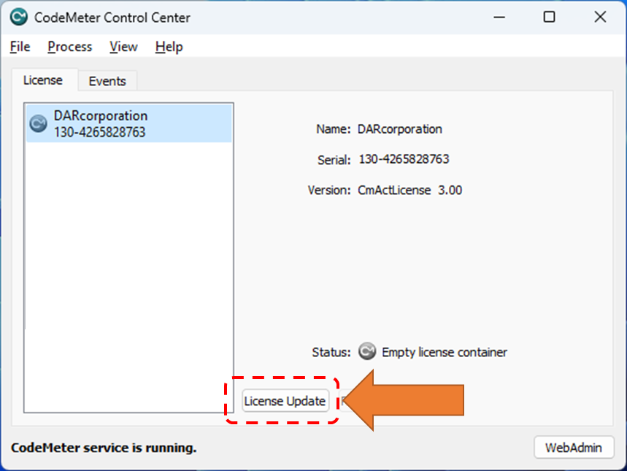Click the serial value 130-4265828763 in details
Image resolution: width=627 pixels, height=471 pixels.
(x=404, y=159)
